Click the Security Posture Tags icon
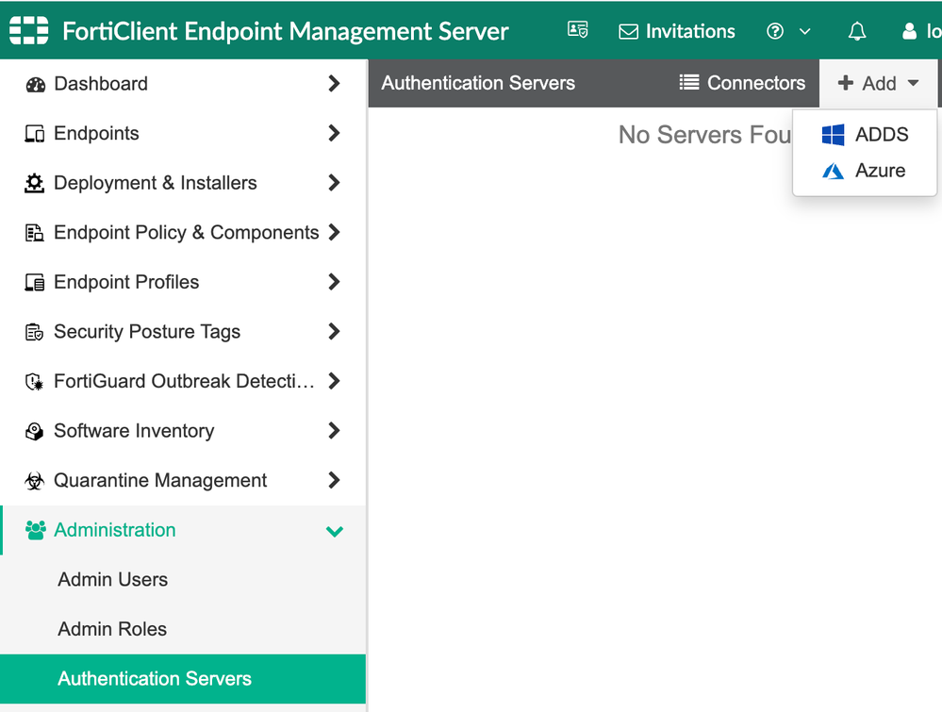 coord(35,332)
